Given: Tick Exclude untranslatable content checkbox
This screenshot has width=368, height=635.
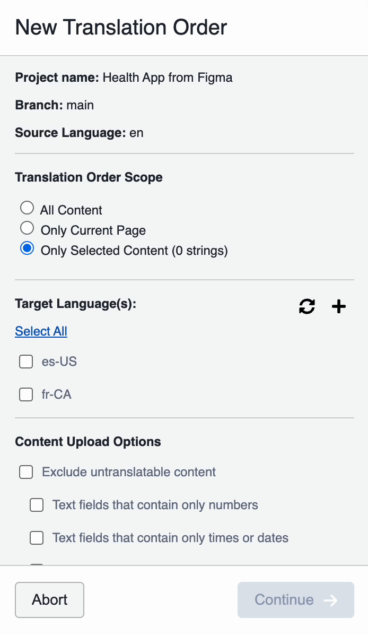Looking at the screenshot, I should [26, 472].
